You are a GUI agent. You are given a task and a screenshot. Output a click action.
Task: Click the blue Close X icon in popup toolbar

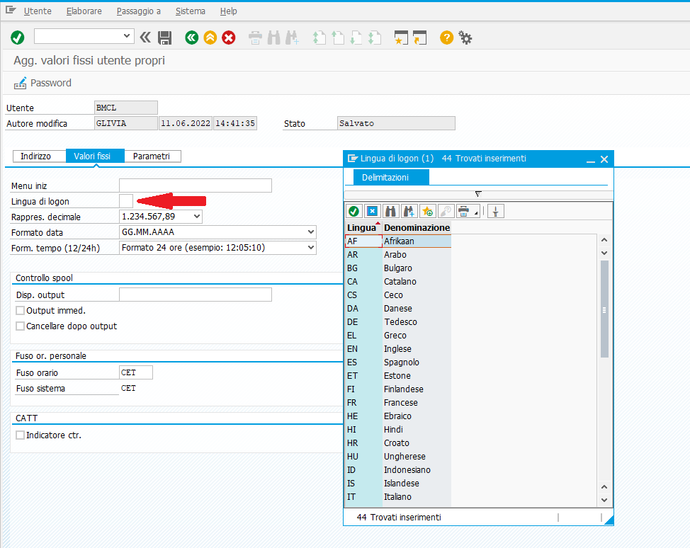373,212
